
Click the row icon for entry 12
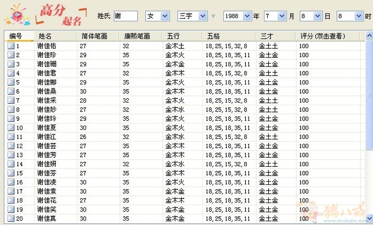11,146
